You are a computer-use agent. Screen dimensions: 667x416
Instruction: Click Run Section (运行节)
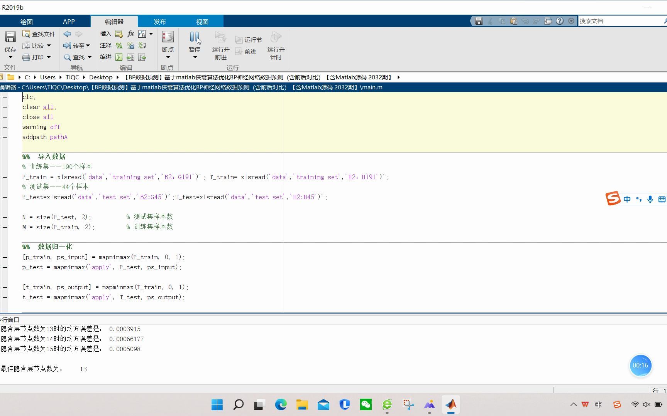tap(249, 40)
